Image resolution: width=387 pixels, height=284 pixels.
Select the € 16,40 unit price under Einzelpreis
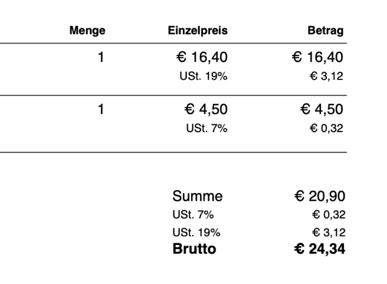[x=201, y=58]
